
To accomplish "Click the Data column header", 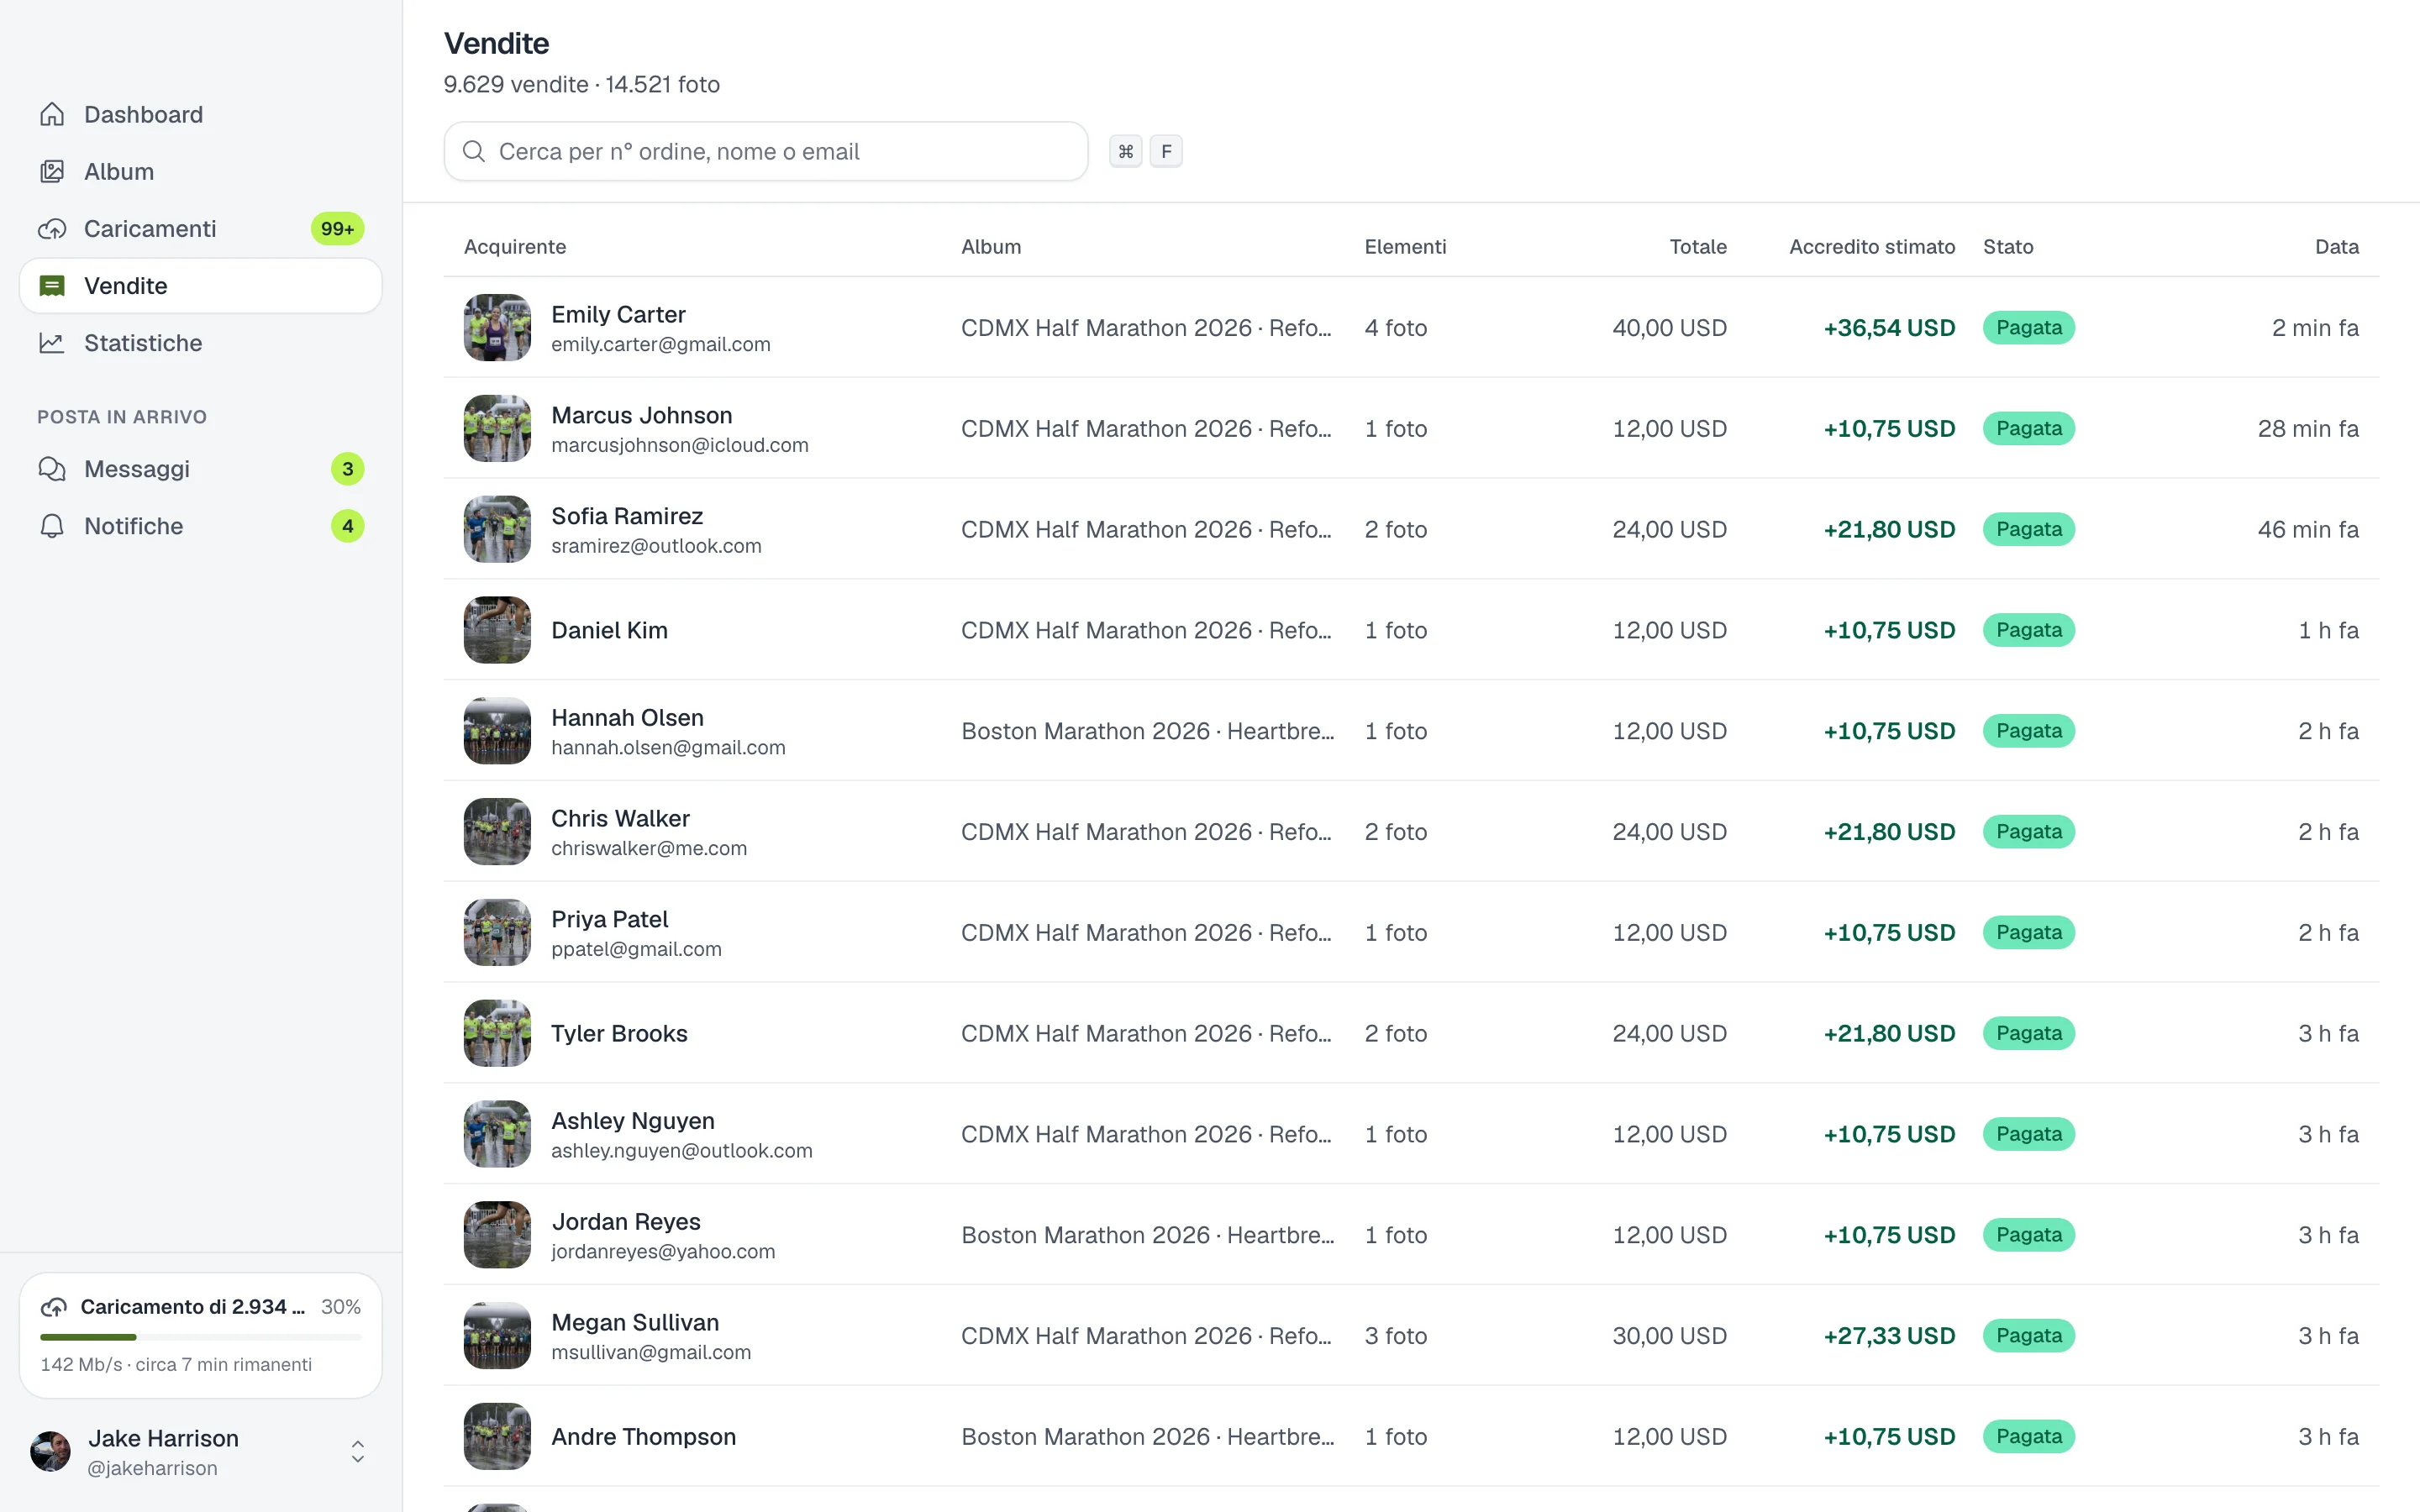I will click(x=2337, y=247).
